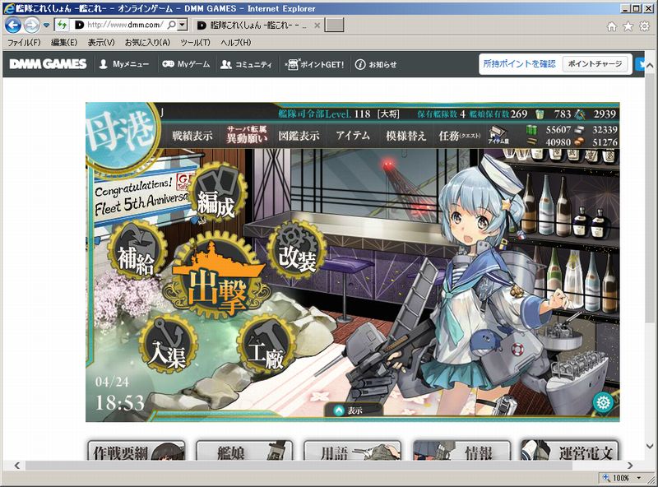Click the 所持ポイントを確認 link
The width and height of the screenshot is (658, 487).
click(x=520, y=64)
